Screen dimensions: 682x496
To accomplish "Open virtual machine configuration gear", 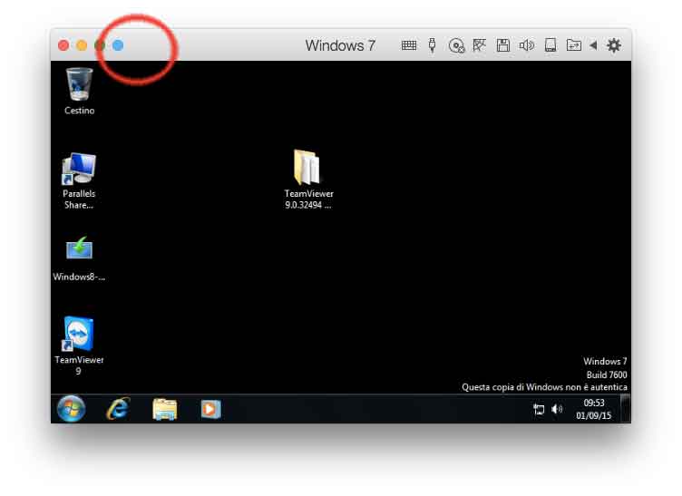I will (x=614, y=45).
